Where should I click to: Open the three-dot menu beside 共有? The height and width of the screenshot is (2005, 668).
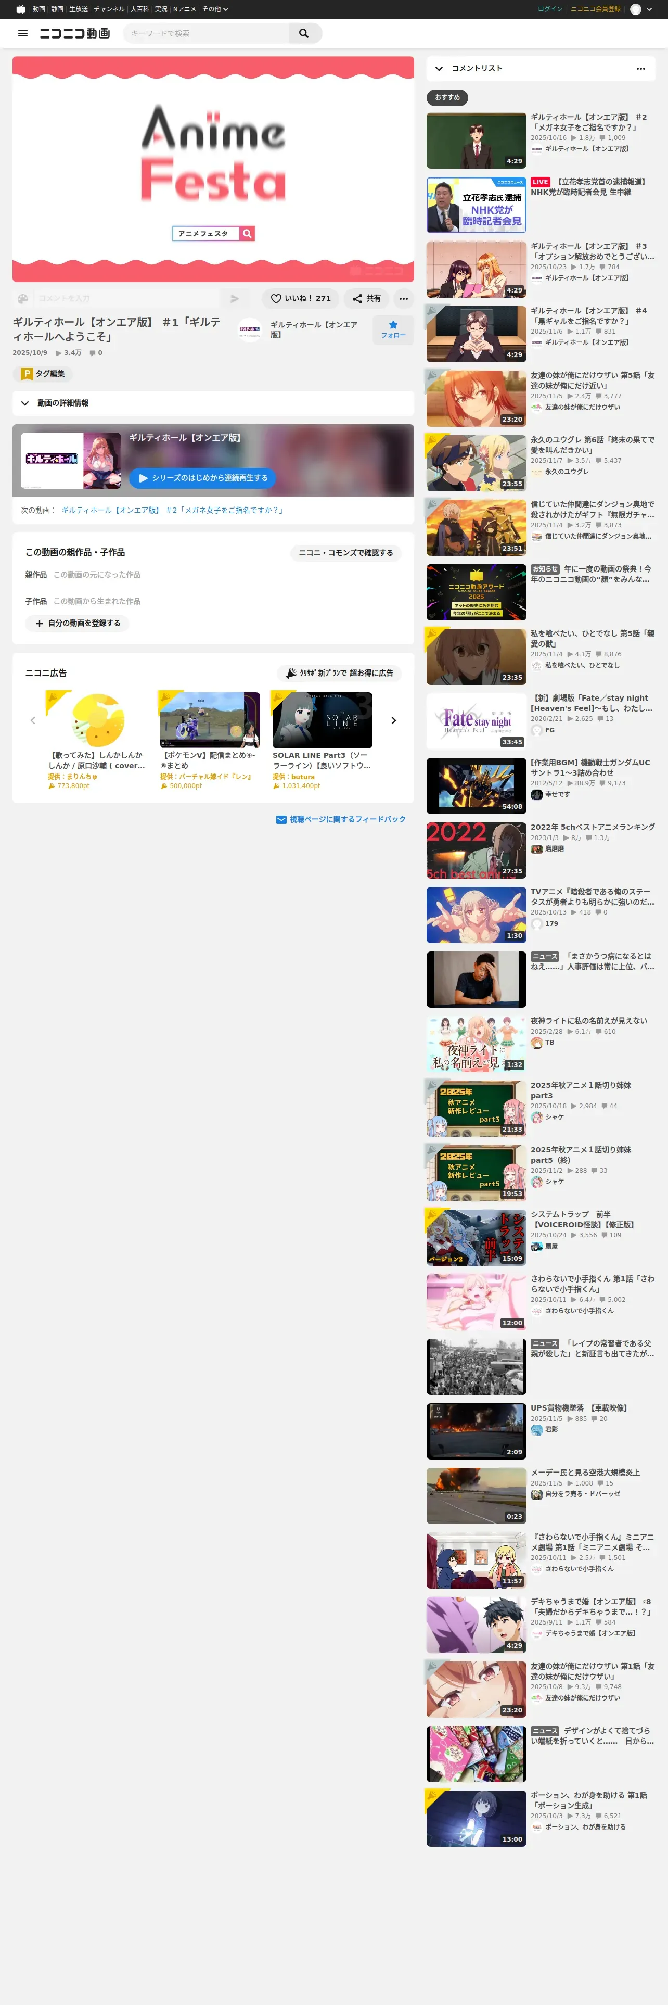(404, 298)
